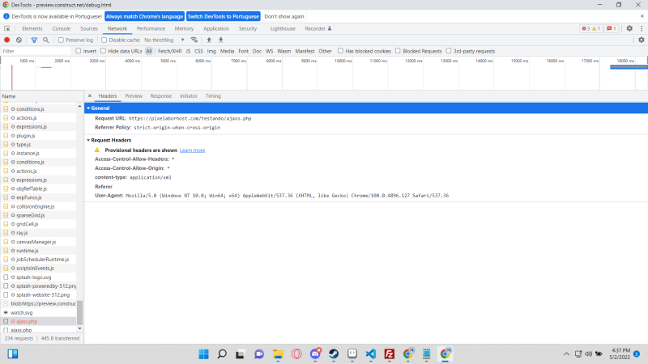This screenshot has height=364, width=648.
Task: Open network conditions Wi-Fi icon
Action: (x=194, y=40)
